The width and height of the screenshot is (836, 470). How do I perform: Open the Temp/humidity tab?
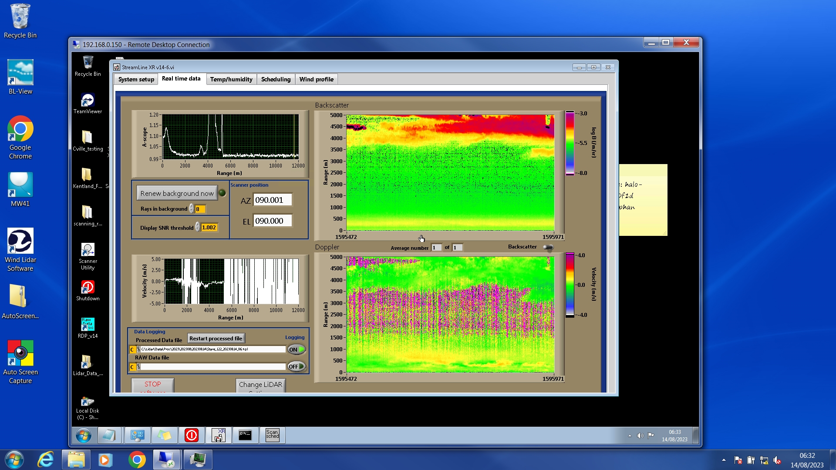(x=231, y=79)
